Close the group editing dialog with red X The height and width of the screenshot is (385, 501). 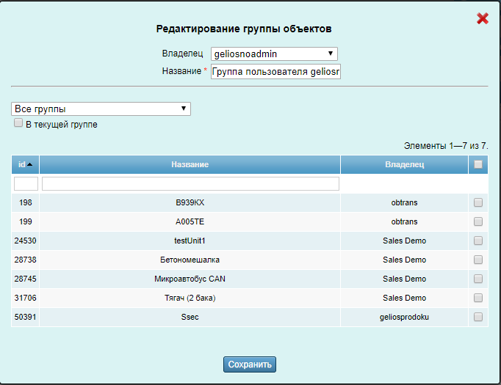(483, 18)
